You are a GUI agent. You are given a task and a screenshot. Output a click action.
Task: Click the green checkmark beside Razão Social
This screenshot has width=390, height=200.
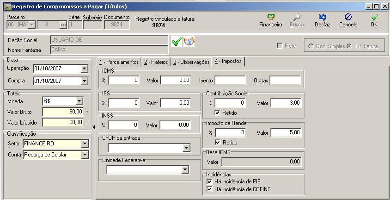(x=176, y=42)
